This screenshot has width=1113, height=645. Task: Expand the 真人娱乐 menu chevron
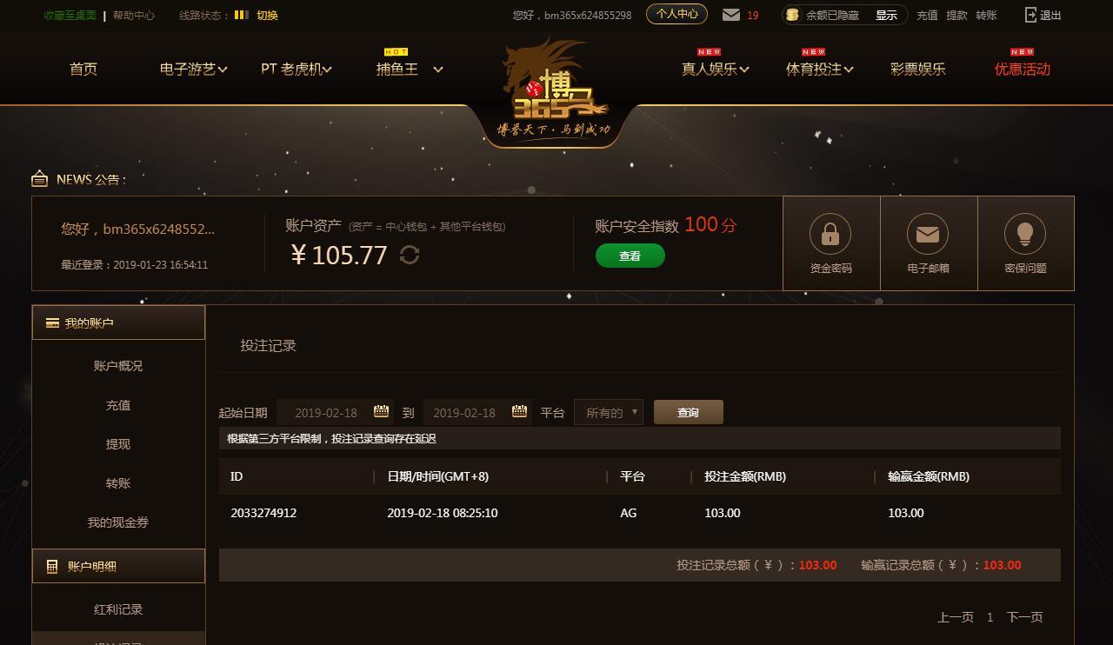744,70
